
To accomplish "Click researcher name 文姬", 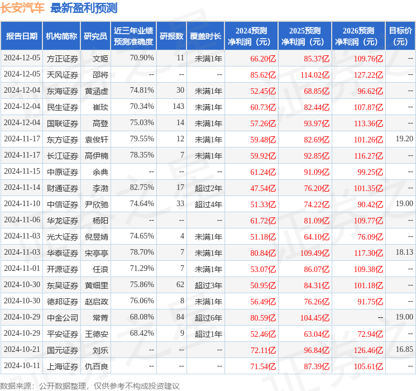I will point(101,59).
